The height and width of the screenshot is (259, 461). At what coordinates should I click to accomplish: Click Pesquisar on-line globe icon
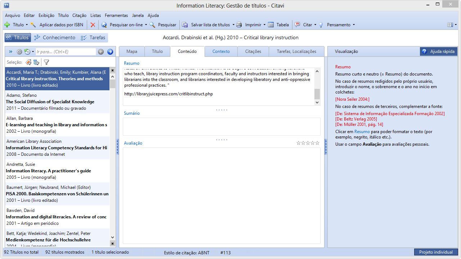tap(104, 25)
